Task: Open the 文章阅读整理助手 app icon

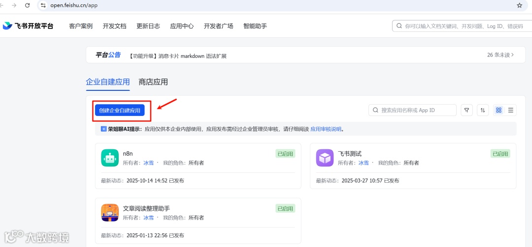Action: (109, 213)
